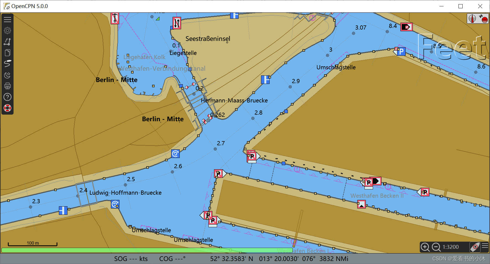
Task: Click the depth sounding 3.07
Action: [361, 28]
